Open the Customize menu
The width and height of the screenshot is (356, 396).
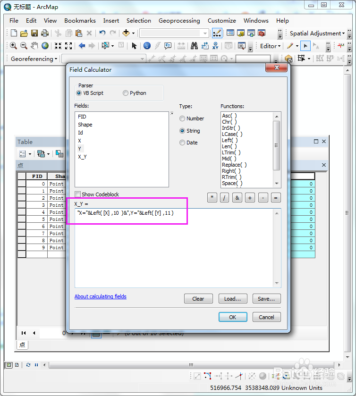pos(222,21)
